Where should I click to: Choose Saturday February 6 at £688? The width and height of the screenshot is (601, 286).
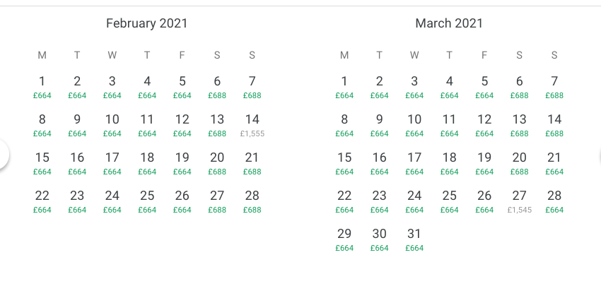coord(217,86)
